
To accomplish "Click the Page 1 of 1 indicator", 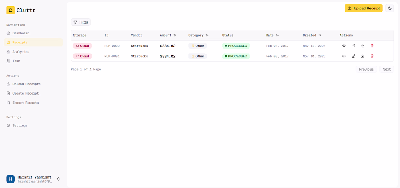I will (x=86, y=69).
